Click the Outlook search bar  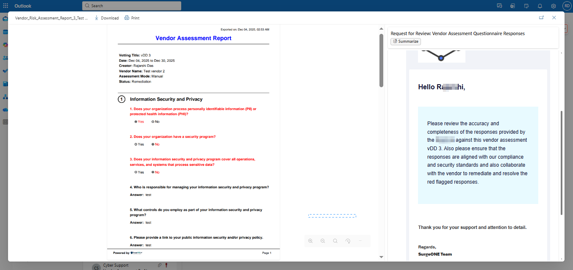(x=131, y=6)
